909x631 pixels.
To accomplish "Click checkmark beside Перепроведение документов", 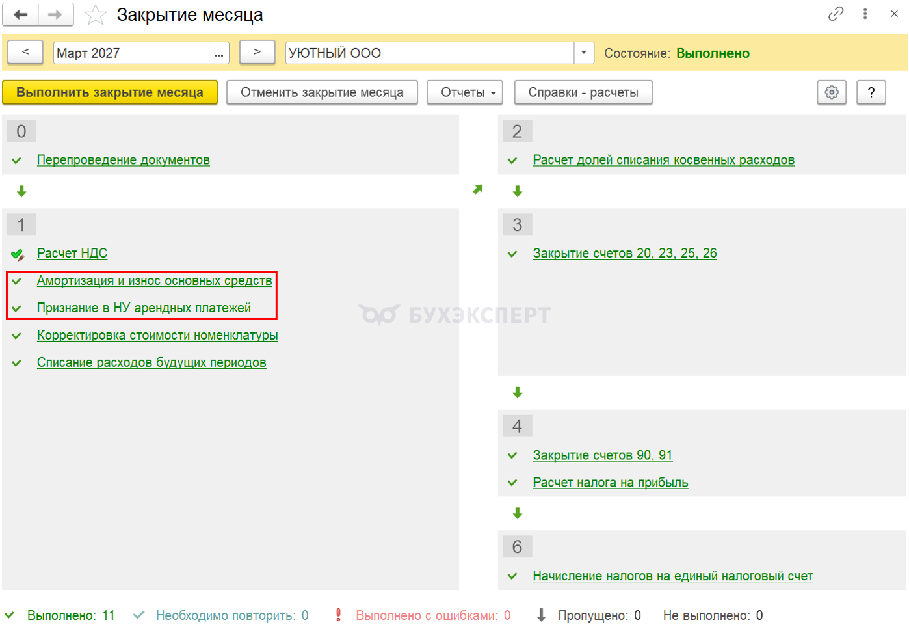I will coord(17,161).
